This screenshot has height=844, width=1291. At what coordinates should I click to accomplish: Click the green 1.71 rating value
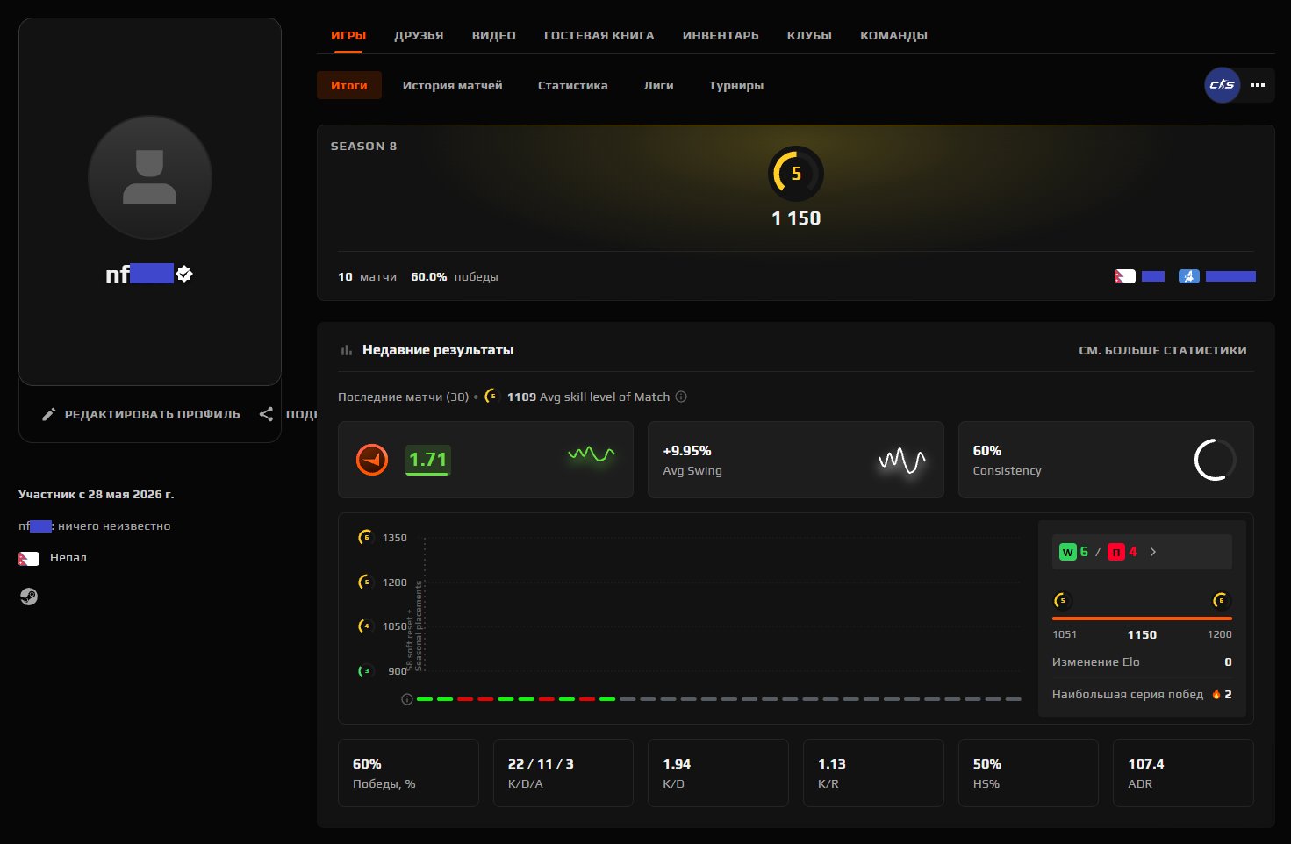tap(427, 460)
